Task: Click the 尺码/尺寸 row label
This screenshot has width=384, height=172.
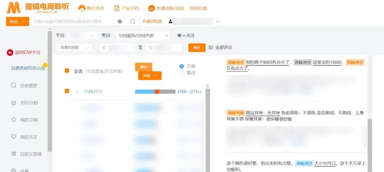Action: tap(93, 91)
